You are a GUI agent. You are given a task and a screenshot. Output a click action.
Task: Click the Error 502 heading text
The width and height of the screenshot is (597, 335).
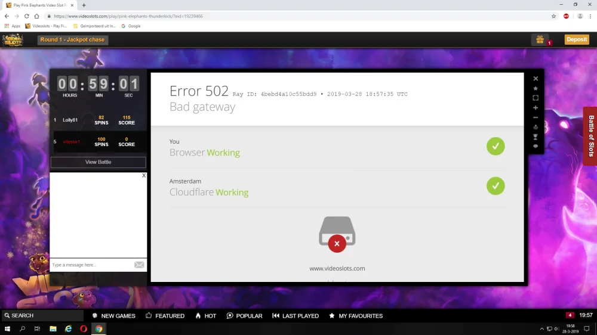[199, 91]
